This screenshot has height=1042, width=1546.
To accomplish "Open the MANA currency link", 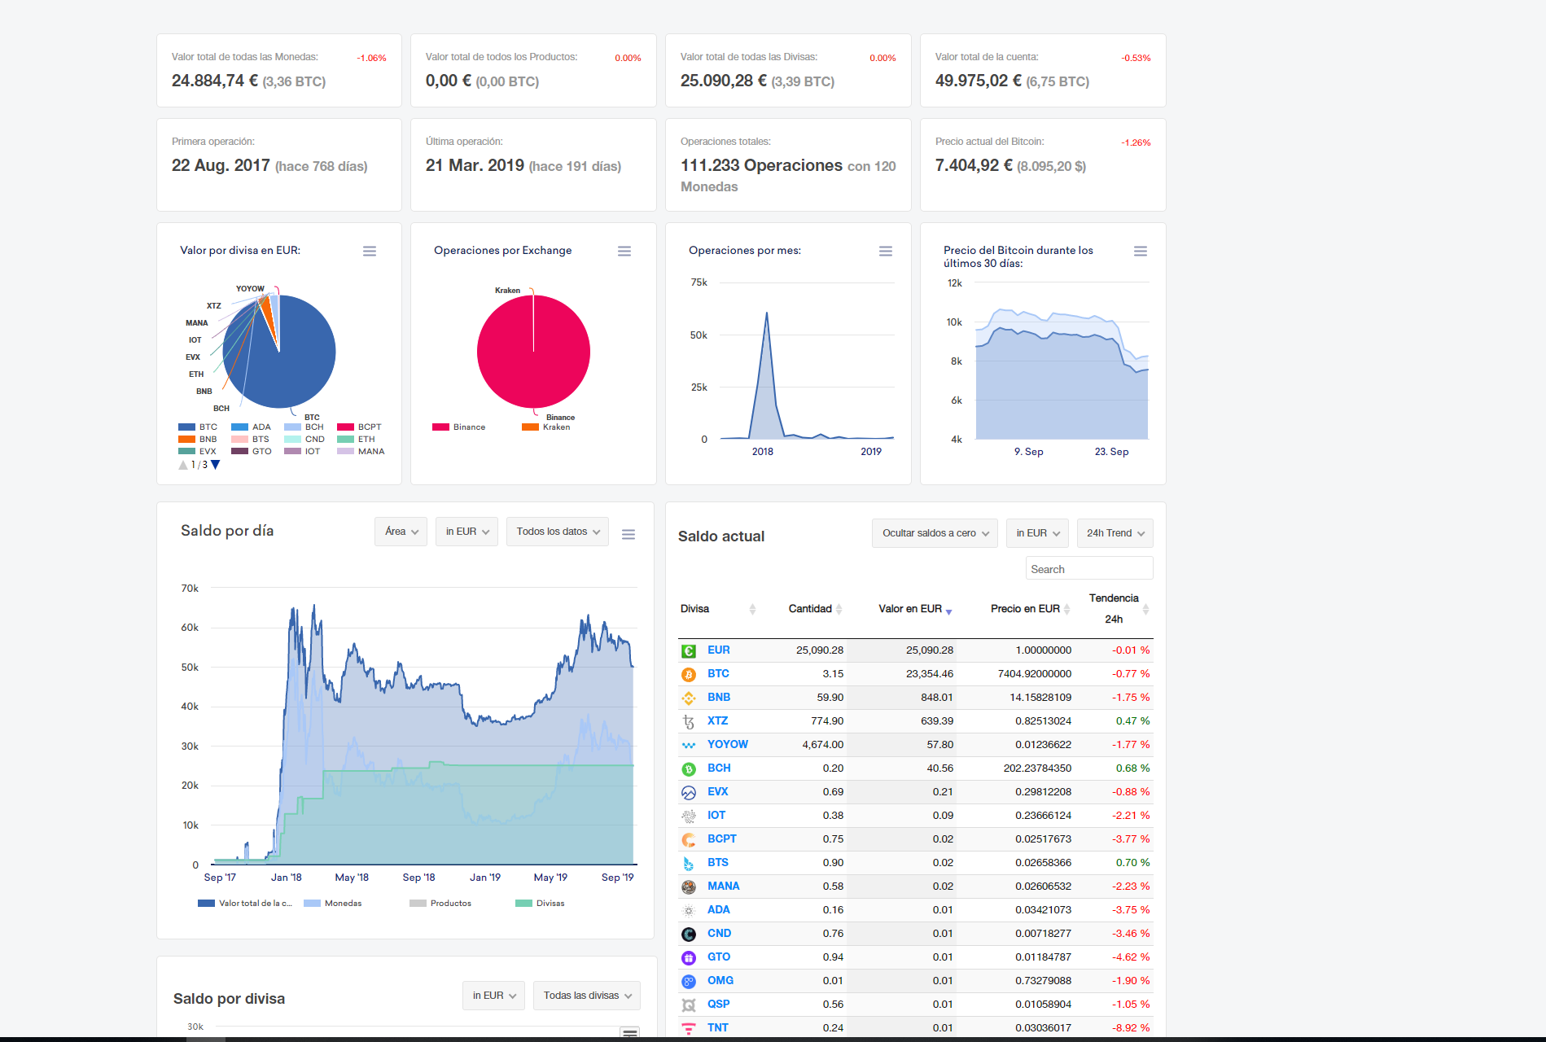I will pyautogui.click(x=724, y=887).
